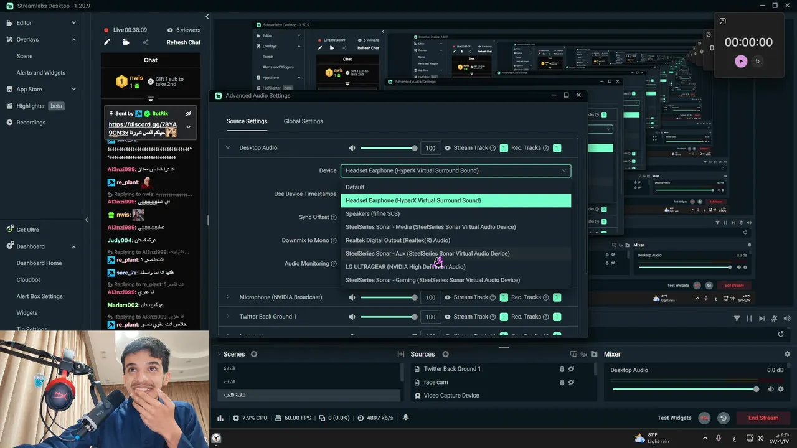Lock the Twitter Back Ground 1 source
Screen dimensions: 797x448
562,369
